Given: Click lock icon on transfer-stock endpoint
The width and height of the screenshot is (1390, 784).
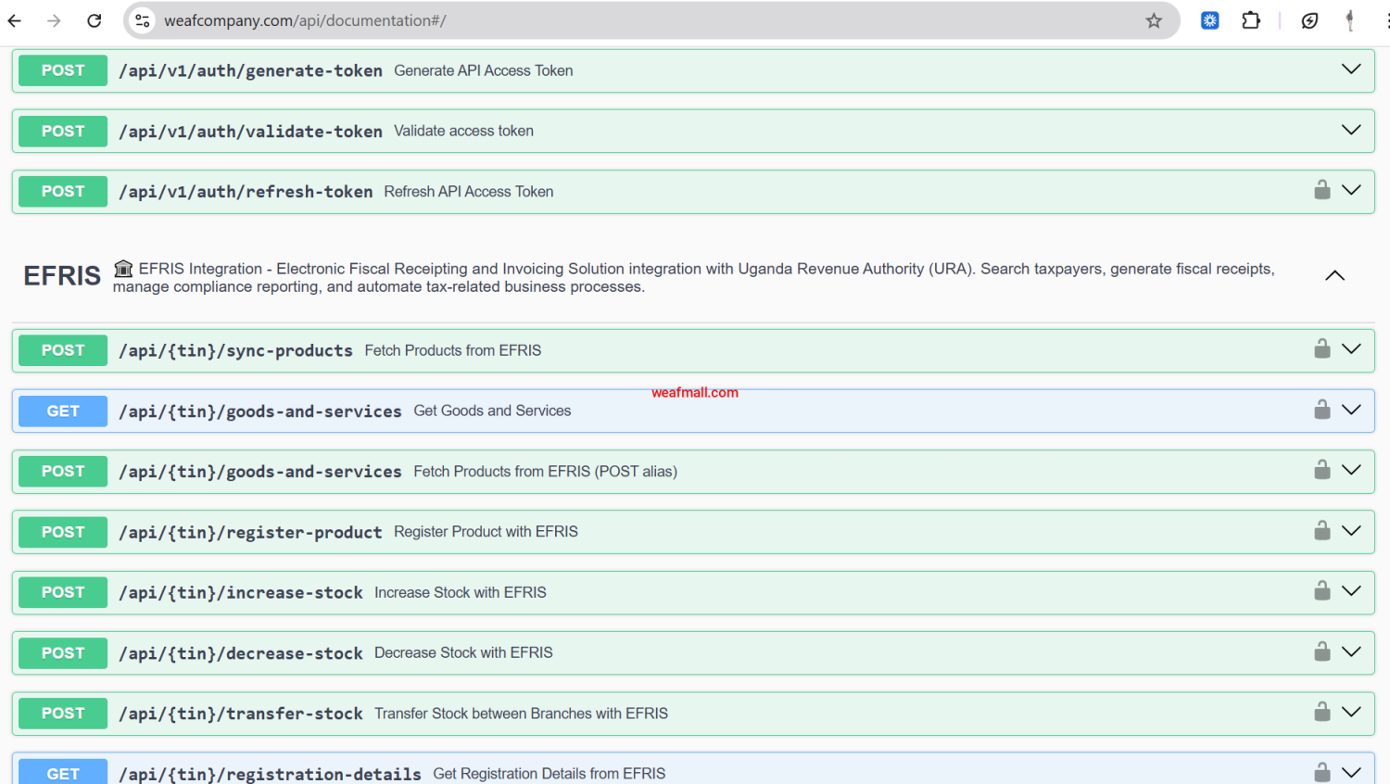Looking at the screenshot, I should [x=1322, y=712].
